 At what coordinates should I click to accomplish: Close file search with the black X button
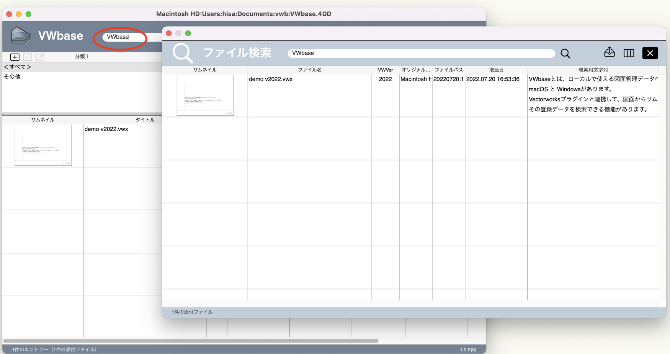tap(650, 53)
